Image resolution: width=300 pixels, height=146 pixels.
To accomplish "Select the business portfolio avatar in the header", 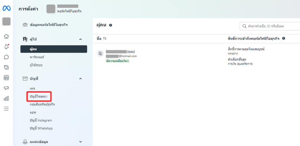I will point(51,9).
